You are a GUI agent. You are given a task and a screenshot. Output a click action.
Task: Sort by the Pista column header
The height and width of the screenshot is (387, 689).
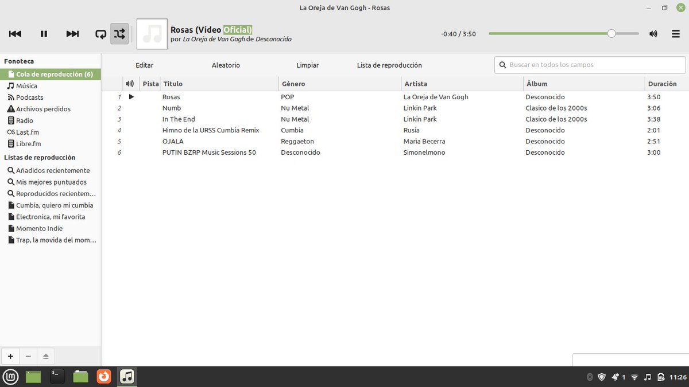[150, 84]
